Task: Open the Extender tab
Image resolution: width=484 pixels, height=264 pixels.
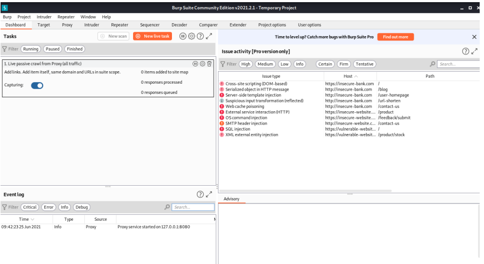Action: (x=238, y=25)
